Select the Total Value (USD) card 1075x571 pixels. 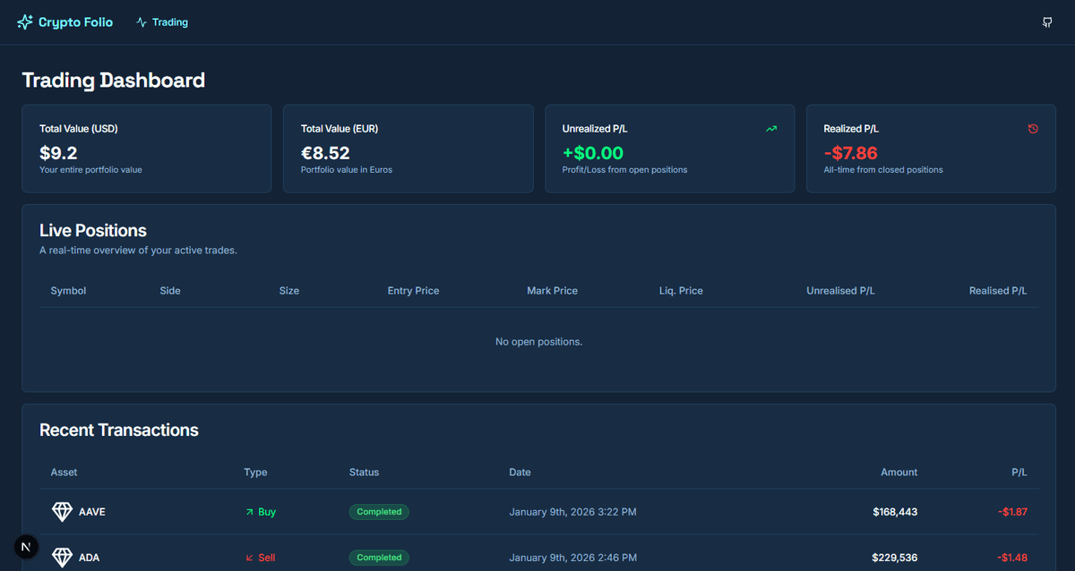pos(146,149)
